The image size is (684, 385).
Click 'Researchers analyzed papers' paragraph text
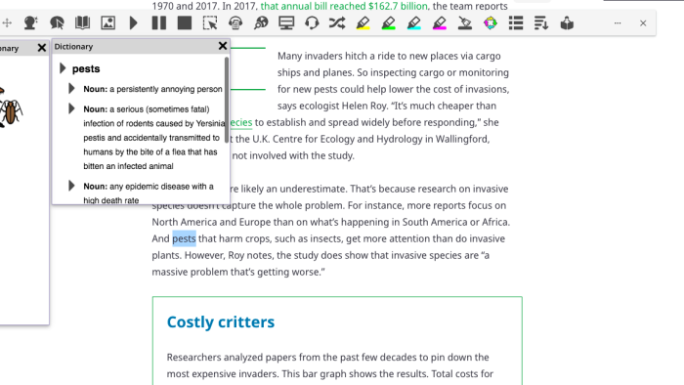click(330, 365)
